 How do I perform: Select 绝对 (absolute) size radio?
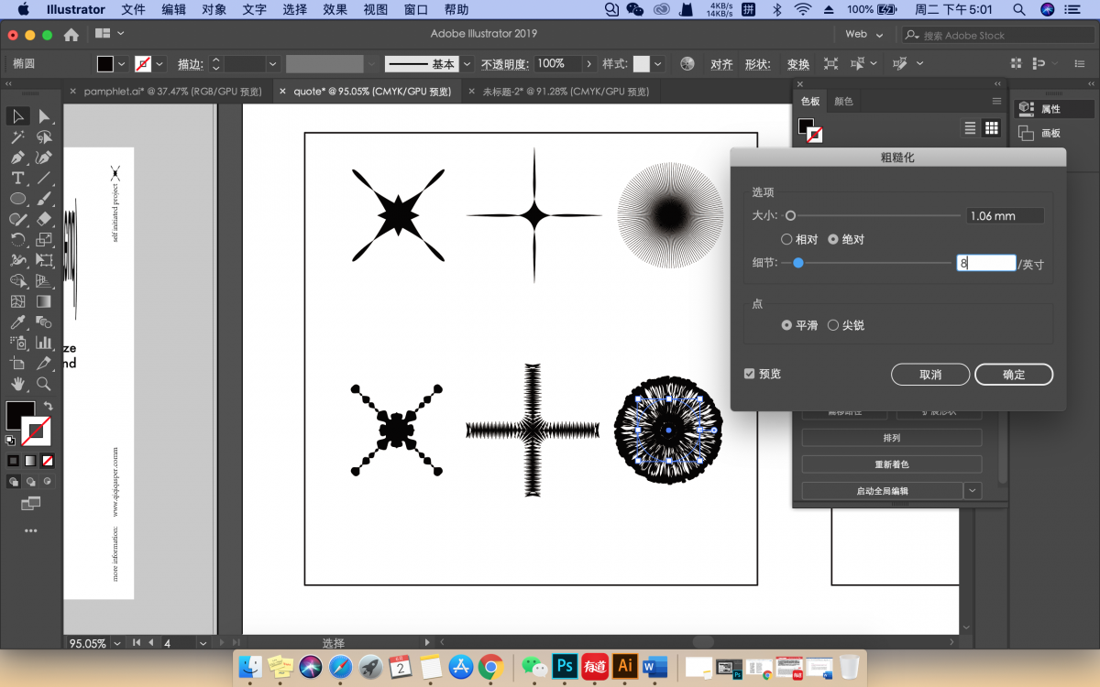tap(833, 239)
